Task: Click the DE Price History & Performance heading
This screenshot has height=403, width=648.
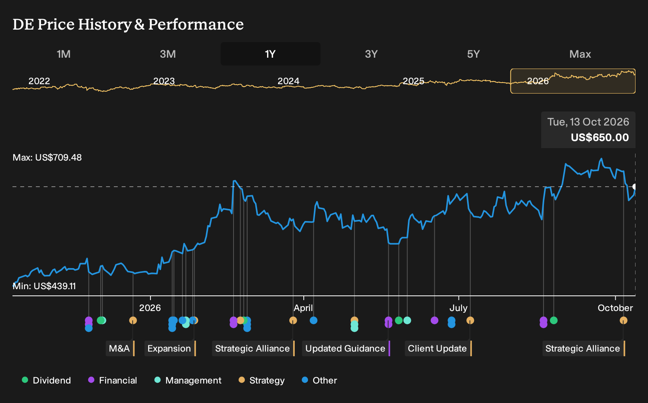Action: point(128,24)
